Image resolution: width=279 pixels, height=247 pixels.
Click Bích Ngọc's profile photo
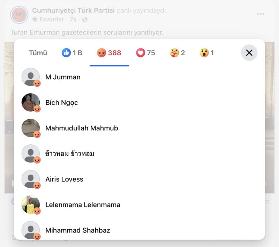click(x=31, y=102)
